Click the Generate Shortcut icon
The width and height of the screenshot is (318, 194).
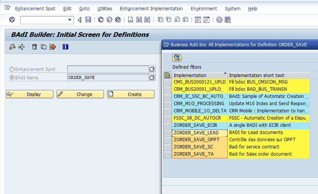click(206, 20)
